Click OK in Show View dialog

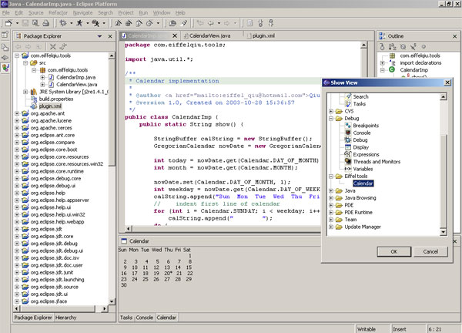394,251
